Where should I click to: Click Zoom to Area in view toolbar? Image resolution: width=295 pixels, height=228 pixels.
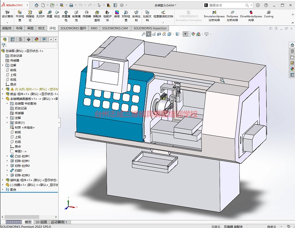(x=149, y=34)
